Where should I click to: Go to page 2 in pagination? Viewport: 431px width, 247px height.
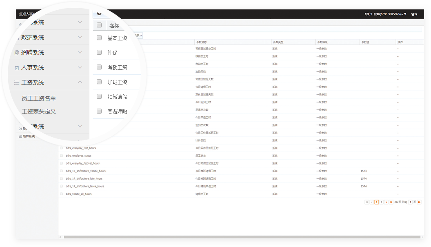point(381,202)
